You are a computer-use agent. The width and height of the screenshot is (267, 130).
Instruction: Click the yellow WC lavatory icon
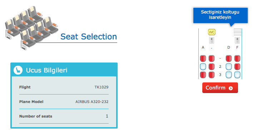(x=212, y=32)
